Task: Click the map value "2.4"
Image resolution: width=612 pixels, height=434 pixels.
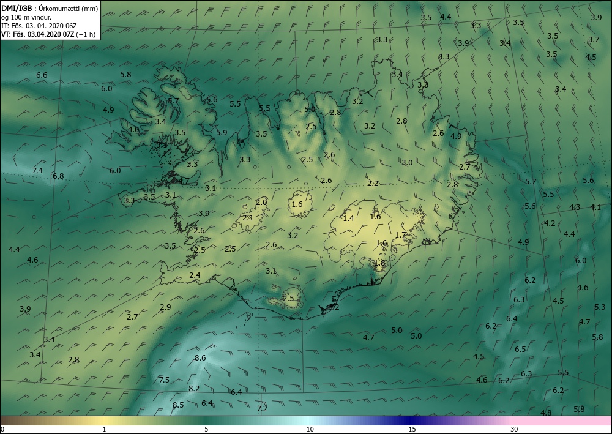Action: click(195, 275)
